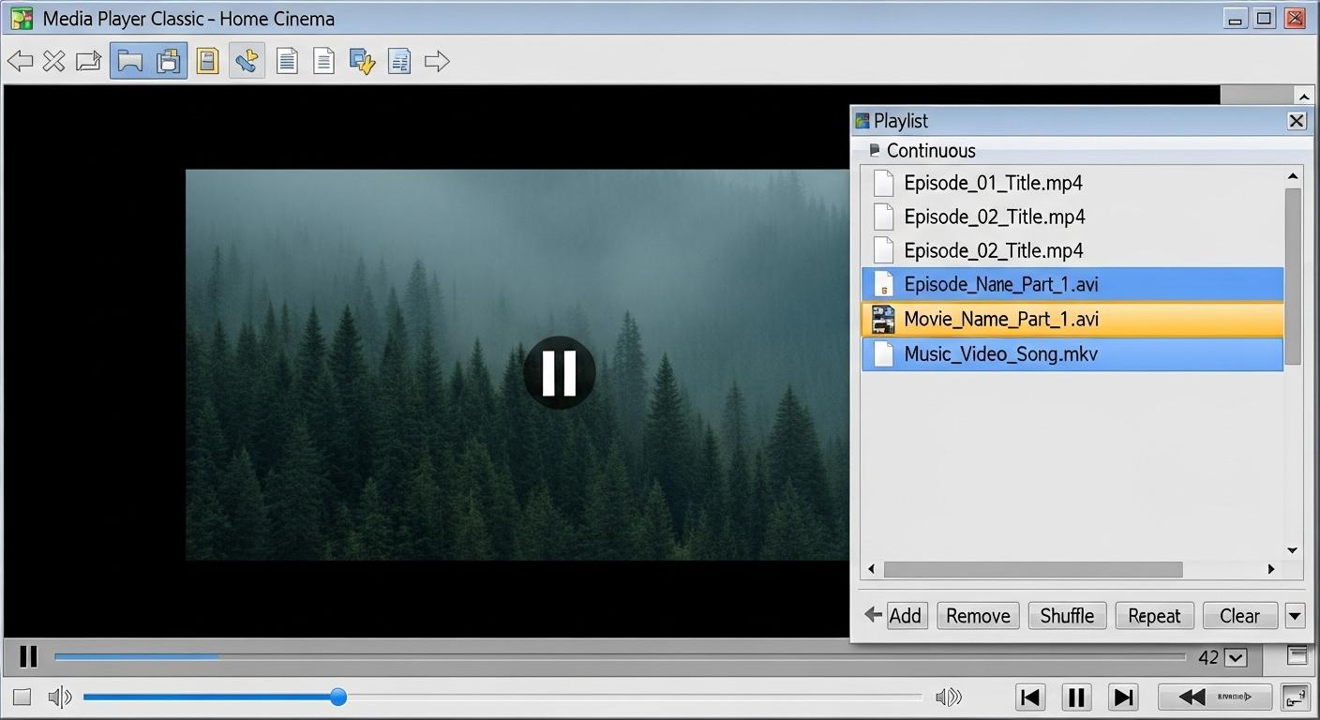Click the forward navigation arrow in the toolbar

pos(437,61)
